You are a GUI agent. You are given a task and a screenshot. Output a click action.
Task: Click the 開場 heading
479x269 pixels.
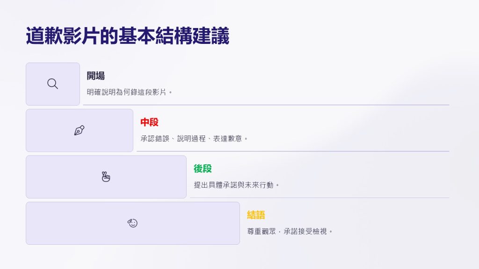click(95, 76)
